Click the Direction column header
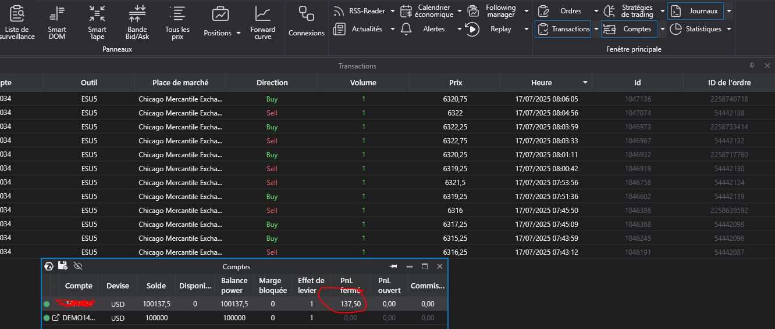Viewport: 775px width, 329px height. (x=272, y=82)
